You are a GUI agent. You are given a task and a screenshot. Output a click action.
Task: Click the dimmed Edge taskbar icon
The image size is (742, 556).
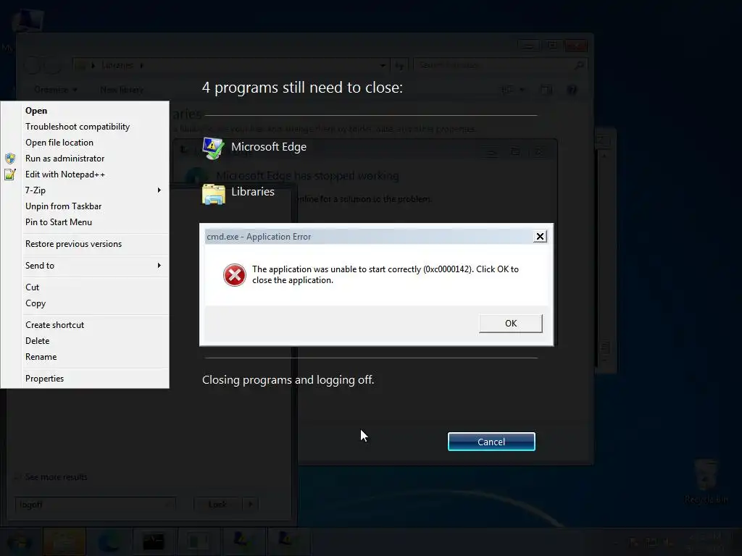tap(109, 542)
